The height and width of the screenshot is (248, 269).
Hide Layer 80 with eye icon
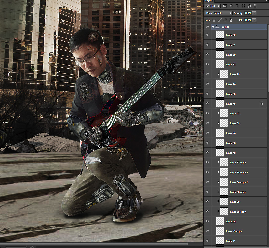tap(207, 94)
